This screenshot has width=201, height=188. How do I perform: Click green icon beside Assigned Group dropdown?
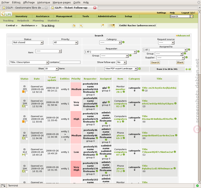point(185,54)
